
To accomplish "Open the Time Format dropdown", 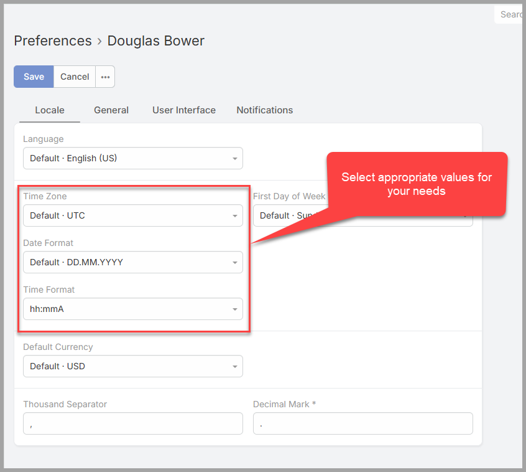I will point(133,309).
